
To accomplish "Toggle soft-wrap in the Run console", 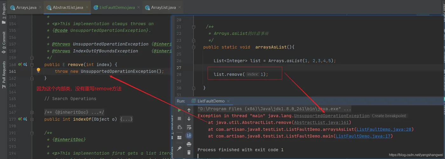I will 189,127.
